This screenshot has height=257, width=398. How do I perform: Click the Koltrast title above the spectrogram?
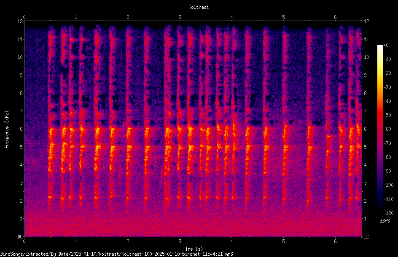pyautogui.click(x=199, y=7)
